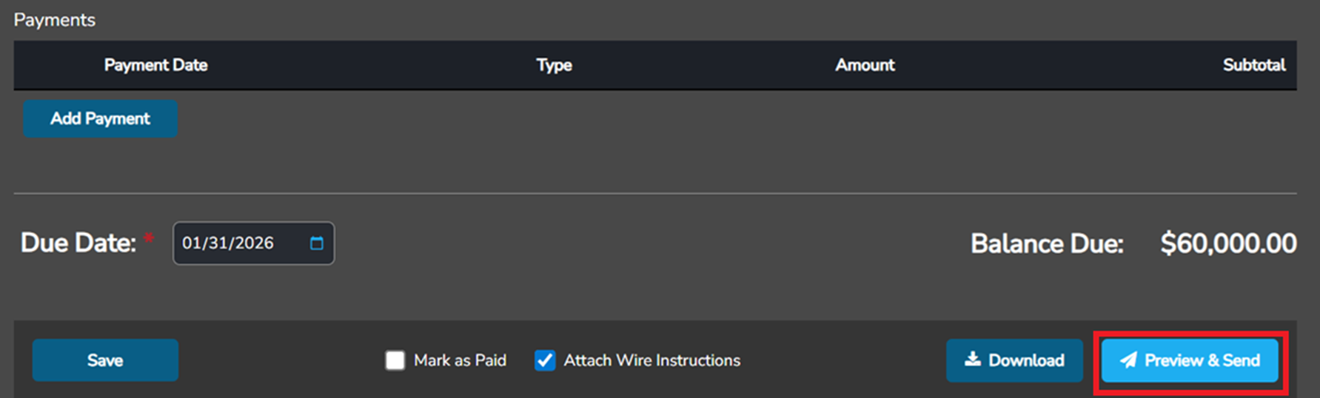Click the Attach Wire Instructions label text
Screen dimensions: 1320x398
point(651,360)
